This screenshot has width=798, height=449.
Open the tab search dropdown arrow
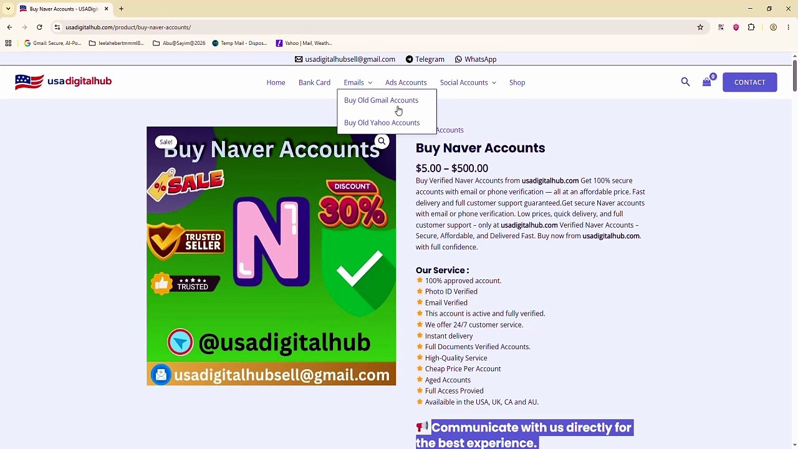[x=8, y=9]
